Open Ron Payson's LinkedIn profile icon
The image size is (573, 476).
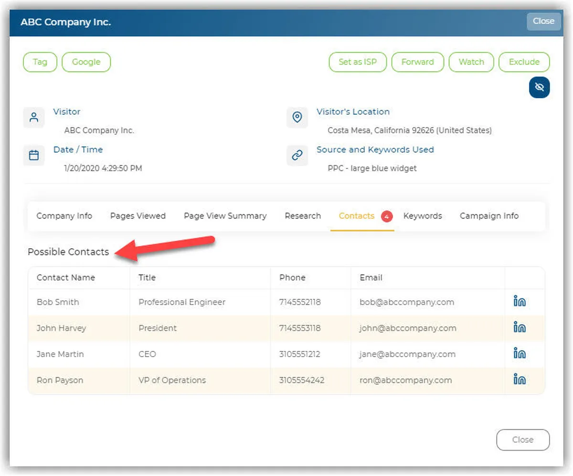click(520, 380)
